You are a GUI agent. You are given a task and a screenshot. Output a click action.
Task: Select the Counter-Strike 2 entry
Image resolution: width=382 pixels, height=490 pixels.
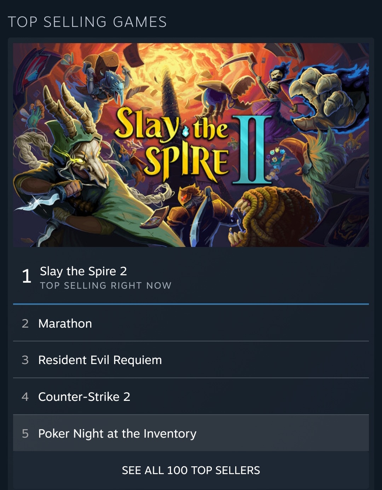click(x=84, y=397)
